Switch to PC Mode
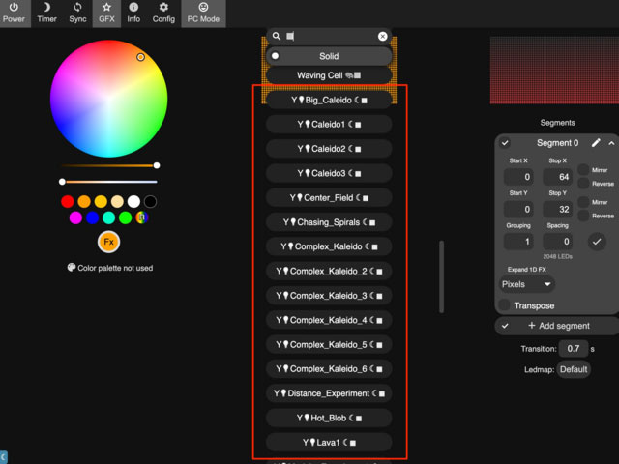Viewport: 619px width, 464px height. point(203,13)
